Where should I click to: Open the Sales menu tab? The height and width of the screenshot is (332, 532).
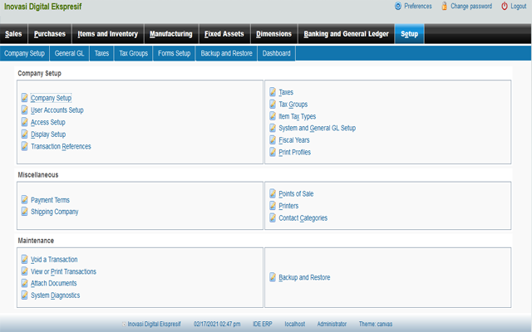[x=13, y=34]
